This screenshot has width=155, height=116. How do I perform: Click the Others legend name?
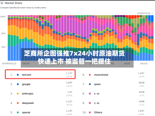pos(98,112)
